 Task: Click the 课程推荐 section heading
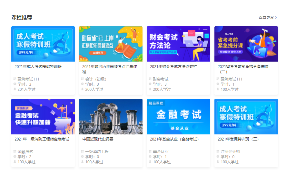point(22,17)
